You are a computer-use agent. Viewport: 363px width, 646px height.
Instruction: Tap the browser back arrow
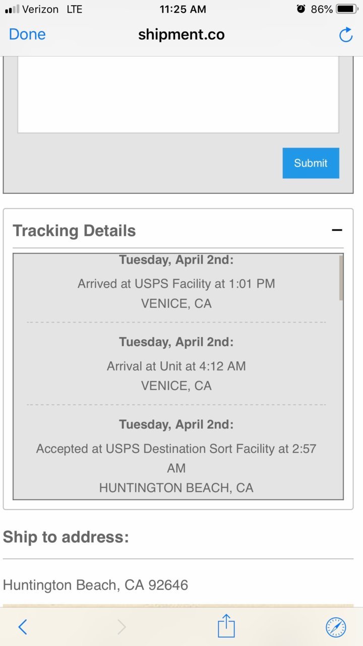pos(23,627)
